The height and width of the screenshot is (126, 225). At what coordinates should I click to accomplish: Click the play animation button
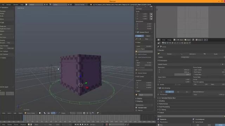pos(83,125)
